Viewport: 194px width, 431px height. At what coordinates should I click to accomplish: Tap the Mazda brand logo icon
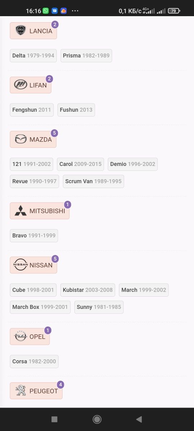pos(20,139)
